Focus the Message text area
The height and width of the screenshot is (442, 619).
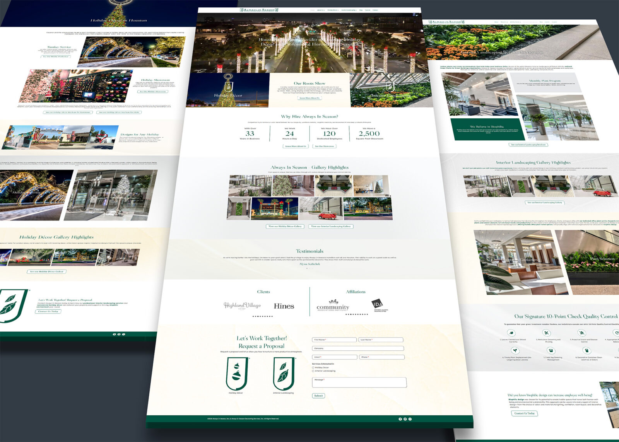(x=359, y=382)
